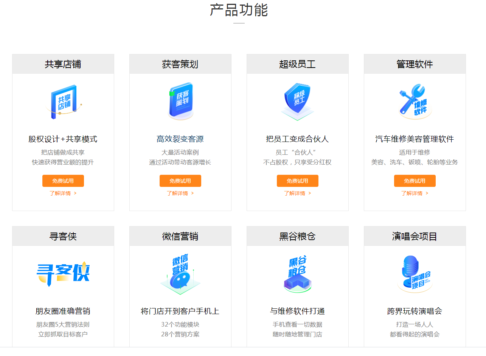This screenshot has height=356, width=486.
Task: Click the 汽车维修美容管理软件 title
Action: 415,139
